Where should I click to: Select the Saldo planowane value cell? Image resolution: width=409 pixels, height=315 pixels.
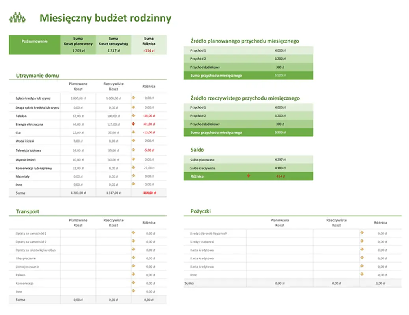pos(280,160)
